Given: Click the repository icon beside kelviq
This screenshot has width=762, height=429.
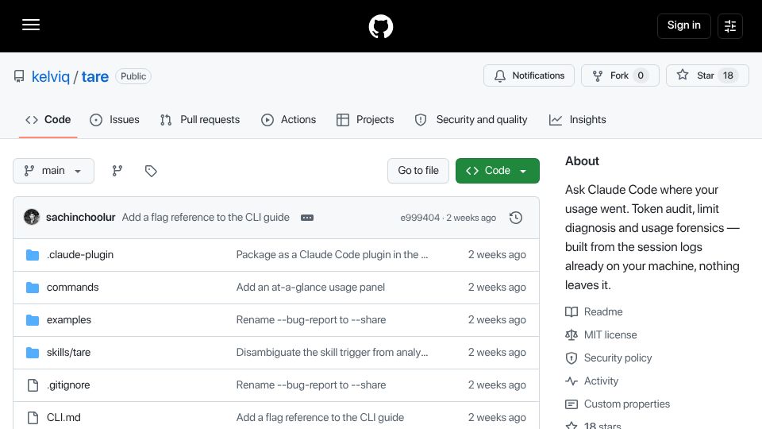Looking at the screenshot, I should point(19,76).
